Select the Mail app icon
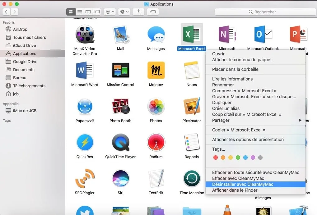Viewport: 317px width, 215px height. (x=121, y=34)
